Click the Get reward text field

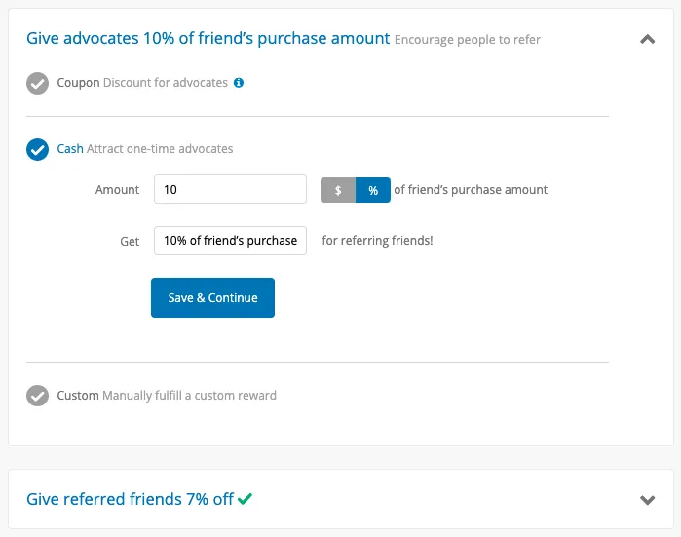[x=230, y=241]
